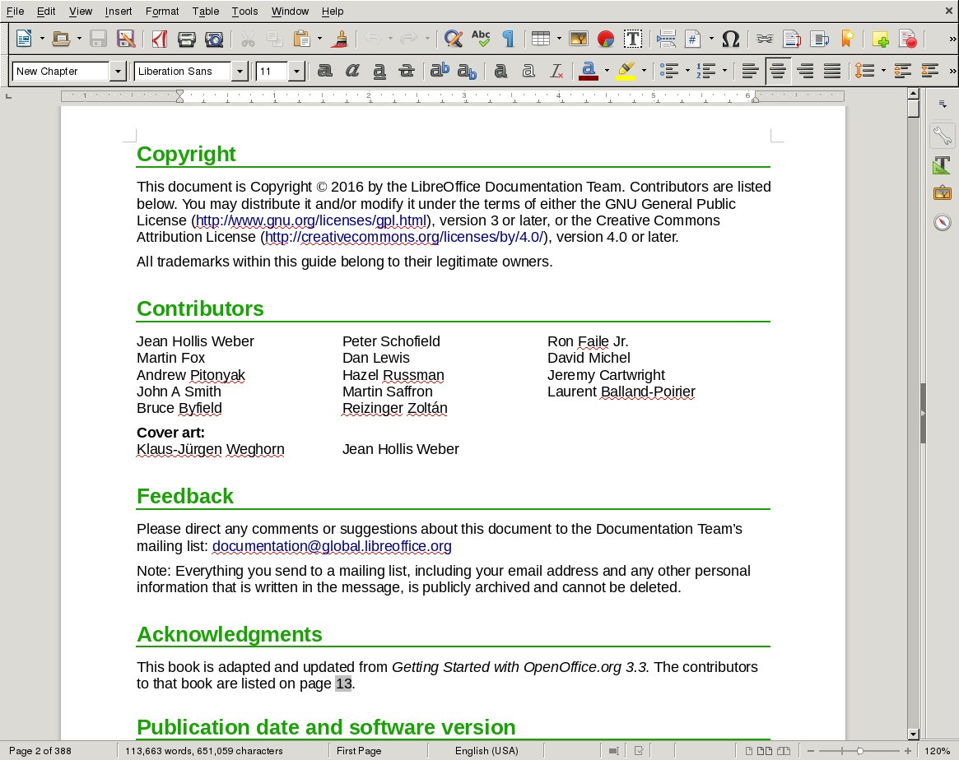Open the sidebar Properties wrench icon
Viewport: 959px width, 760px height.
943,136
